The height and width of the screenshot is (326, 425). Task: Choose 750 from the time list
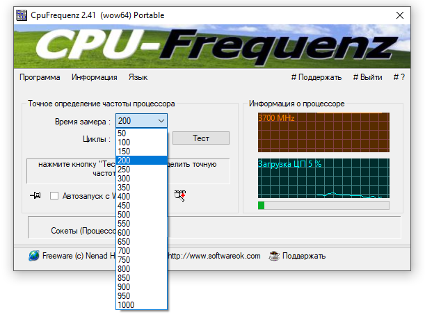click(141, 260)
